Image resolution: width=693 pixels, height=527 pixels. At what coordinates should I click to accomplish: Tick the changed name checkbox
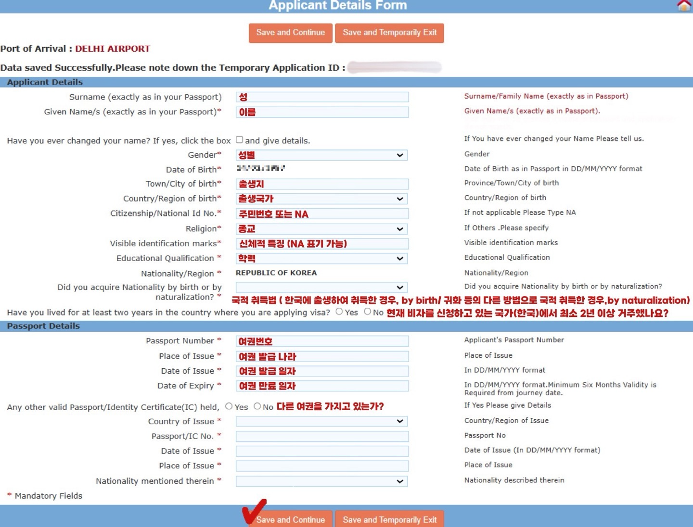point(239,140)
